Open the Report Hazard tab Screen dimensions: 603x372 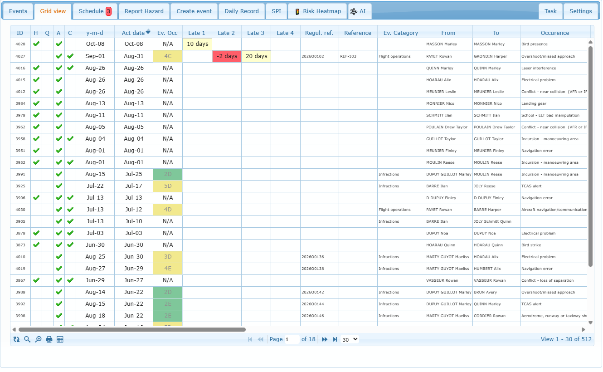pos(144,11)
